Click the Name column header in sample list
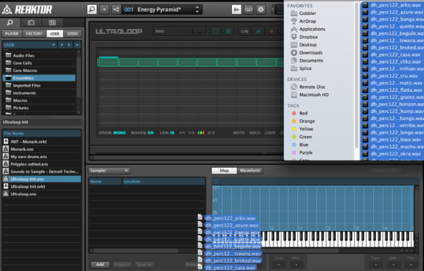This screenshot has width=424, height=271. tap(105, 182)
